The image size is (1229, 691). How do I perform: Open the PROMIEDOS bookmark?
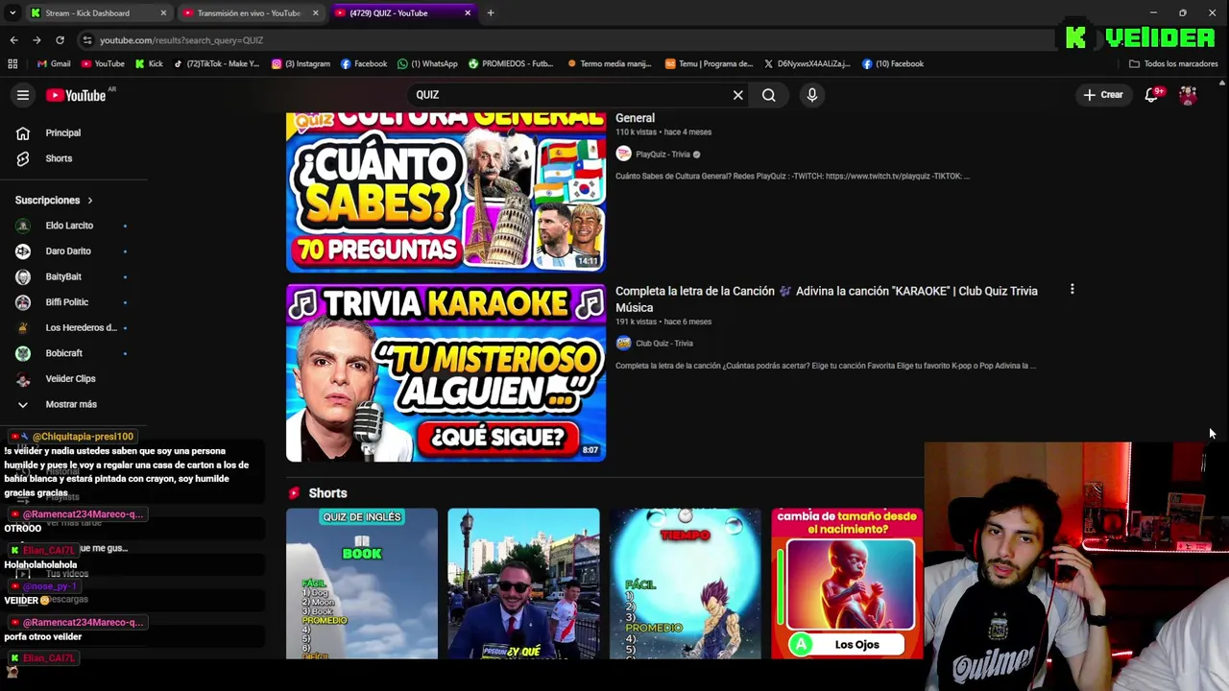tap(511, 63)
